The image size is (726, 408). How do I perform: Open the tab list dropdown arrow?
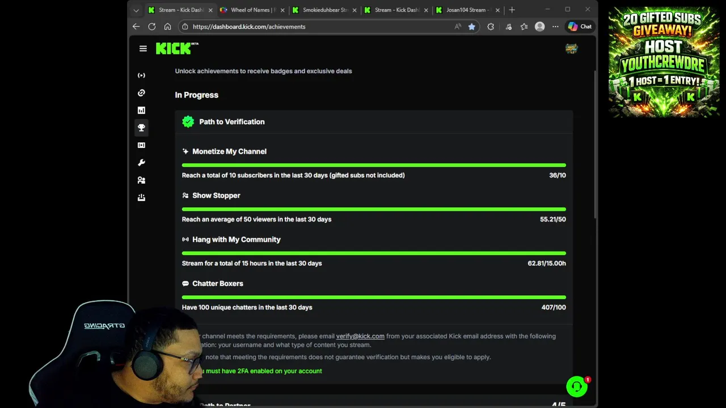[136, 10]
